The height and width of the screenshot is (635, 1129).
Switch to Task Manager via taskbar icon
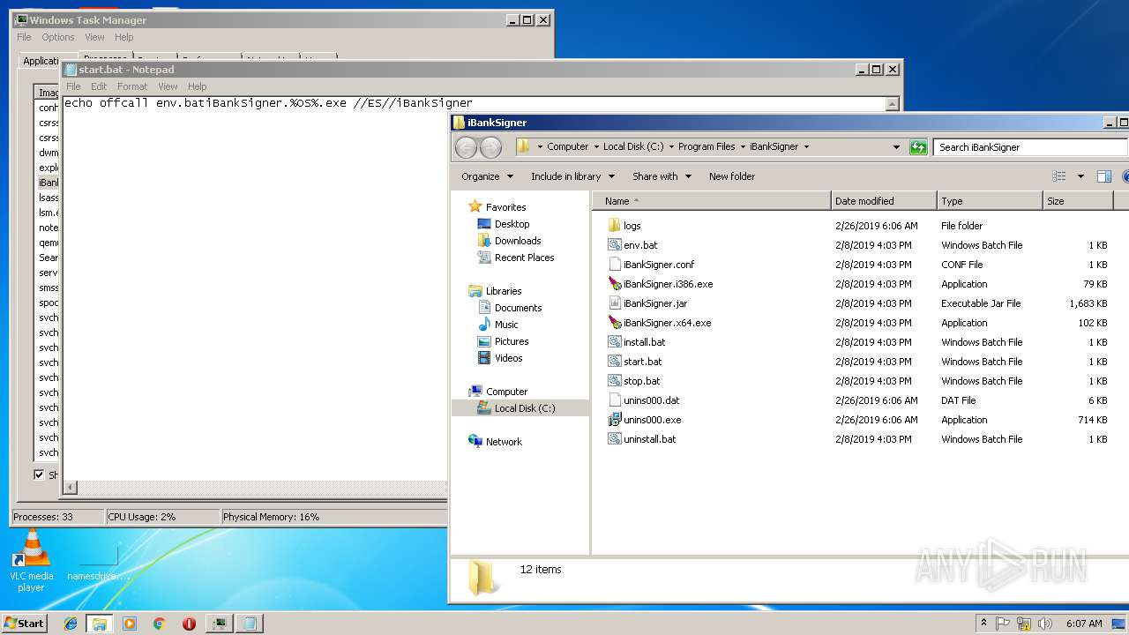point(219,624)
